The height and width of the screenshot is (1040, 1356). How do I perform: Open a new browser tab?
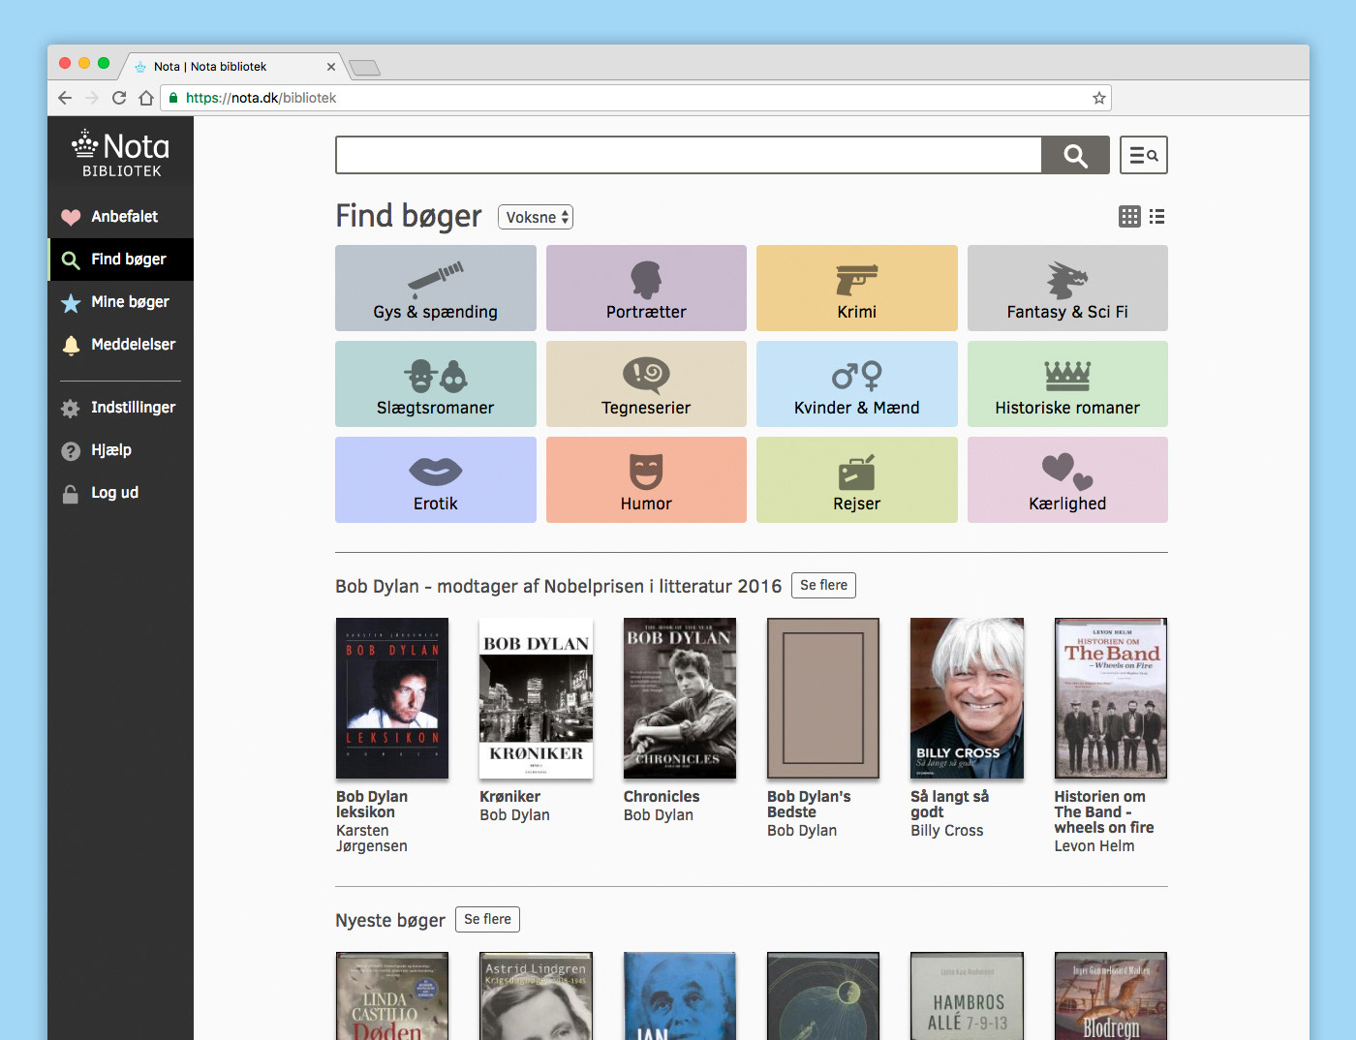pos(364,67)
